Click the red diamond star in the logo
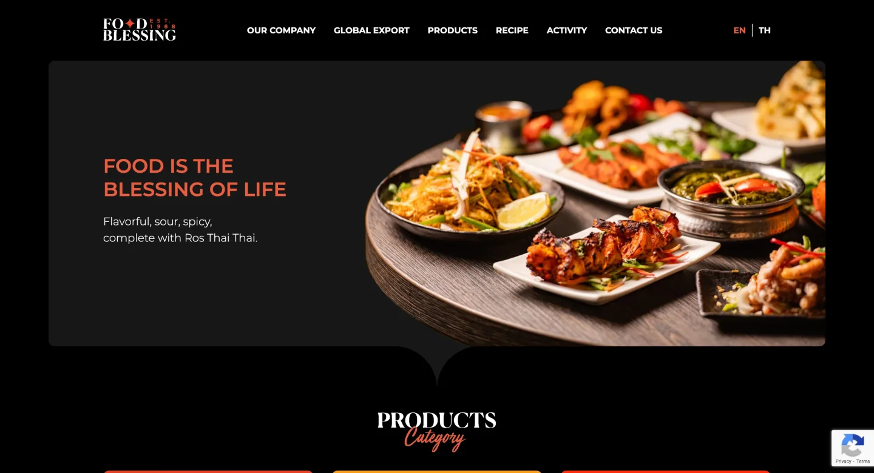 (130, 24)
